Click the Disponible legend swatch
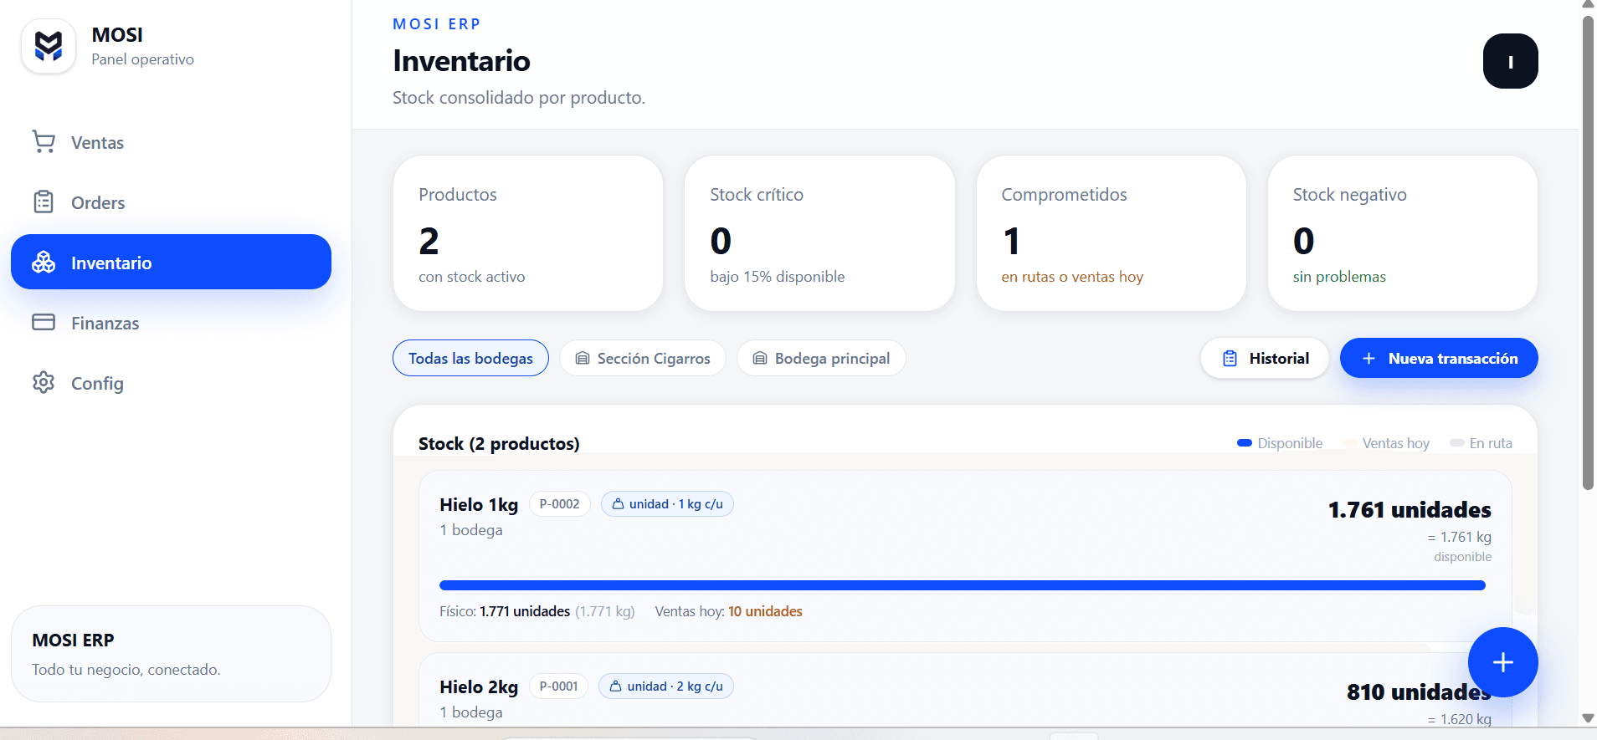Image resolution: width=1597 pixels, height=740 pixels. 1245,443
